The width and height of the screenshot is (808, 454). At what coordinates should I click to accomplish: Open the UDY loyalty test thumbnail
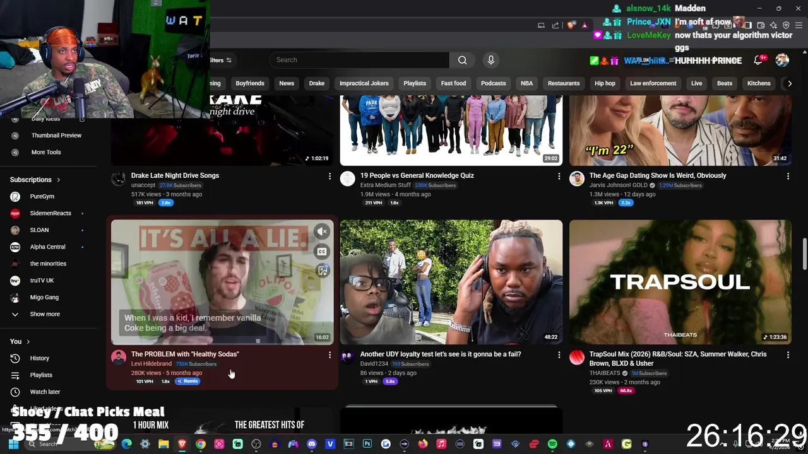(451, 282)
